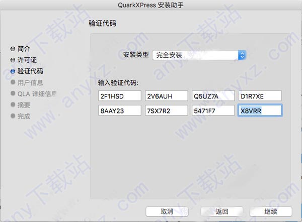Click the blue stepper arrows of 完全安装
The width and height of the screenshot is (302, 222).
242,55
